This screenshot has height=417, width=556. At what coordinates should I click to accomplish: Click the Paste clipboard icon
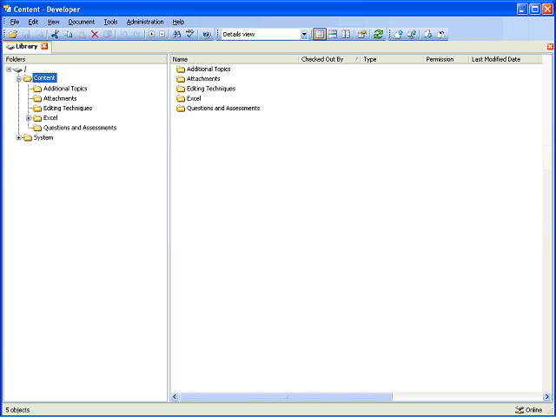coord(81,35)
